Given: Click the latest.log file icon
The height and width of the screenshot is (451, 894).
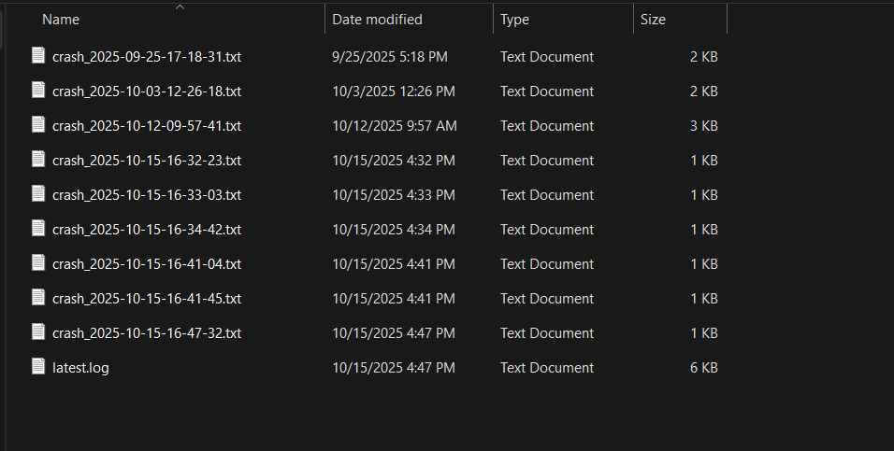Looking at the screenshot, I should coord(38,367).
